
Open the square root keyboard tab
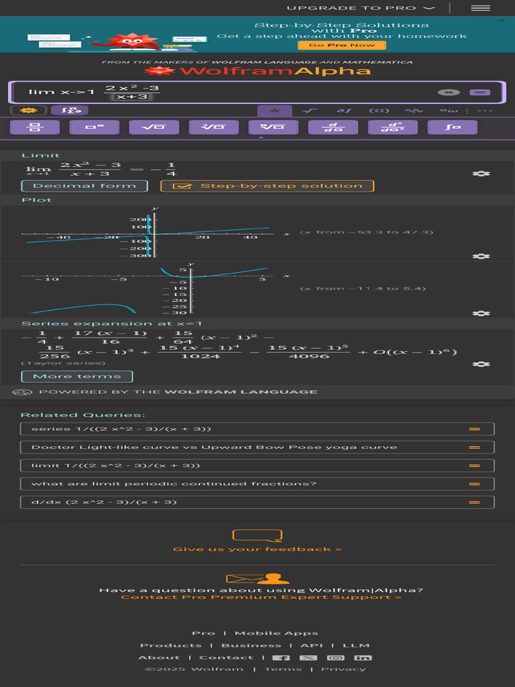309,111
